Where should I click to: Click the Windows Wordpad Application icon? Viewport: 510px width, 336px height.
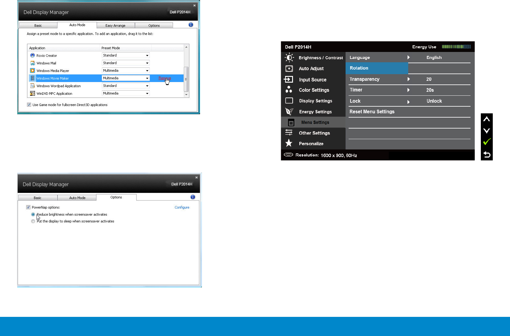33,86
